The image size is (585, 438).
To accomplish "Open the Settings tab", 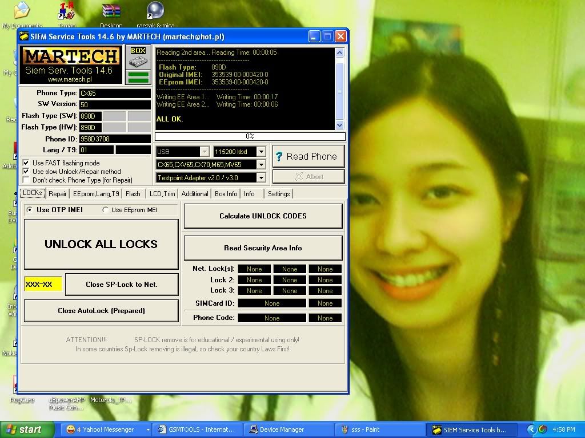I will pos(279,194).
